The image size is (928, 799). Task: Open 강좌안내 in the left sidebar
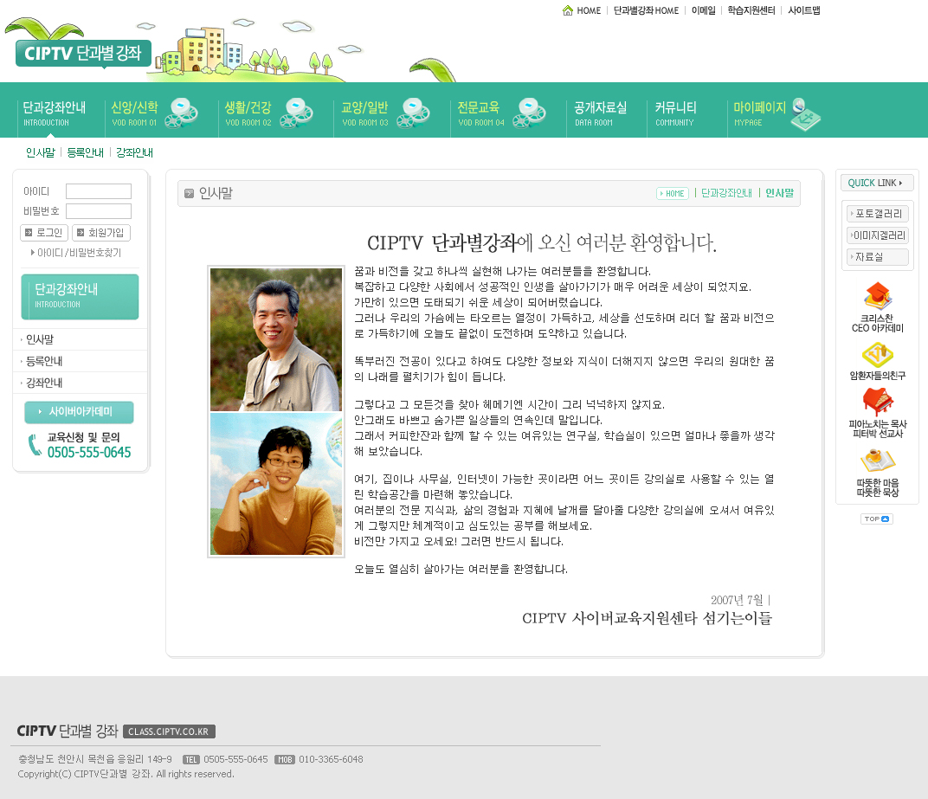coord(44,383)
